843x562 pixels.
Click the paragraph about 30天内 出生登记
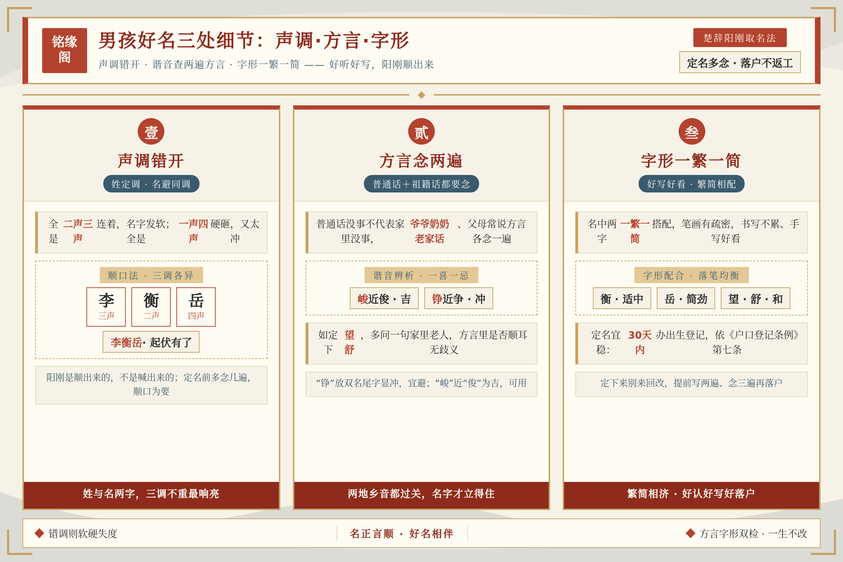coord(691,344)
